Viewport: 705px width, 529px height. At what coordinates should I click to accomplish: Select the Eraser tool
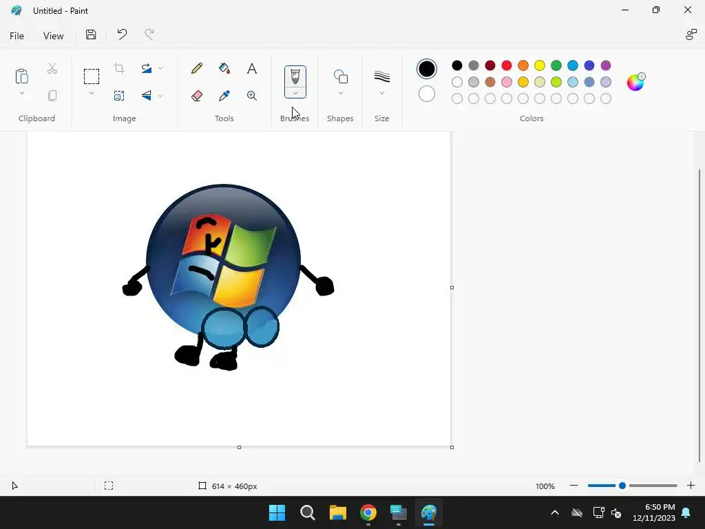[196, 95]
